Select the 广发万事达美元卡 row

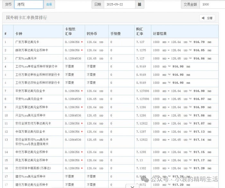[111, 42]
